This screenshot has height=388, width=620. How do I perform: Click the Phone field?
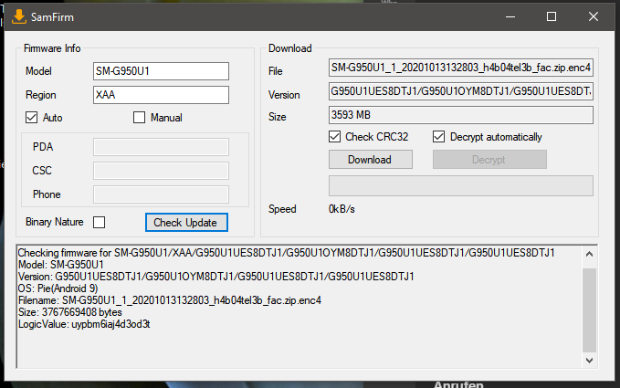coord(161,194)
